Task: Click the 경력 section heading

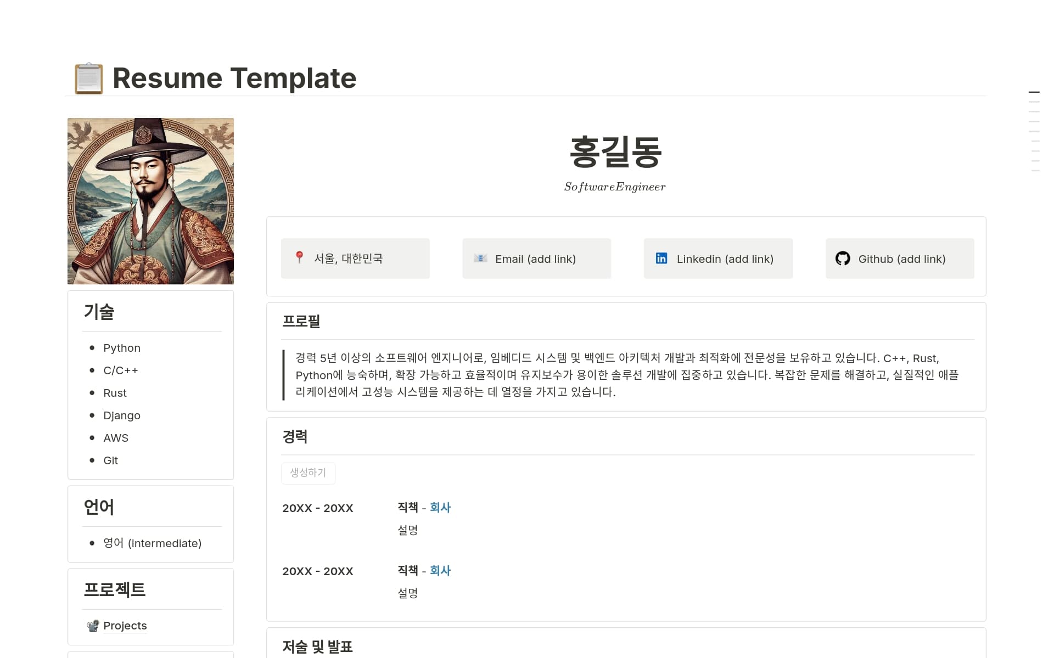Action: [295, 437]
